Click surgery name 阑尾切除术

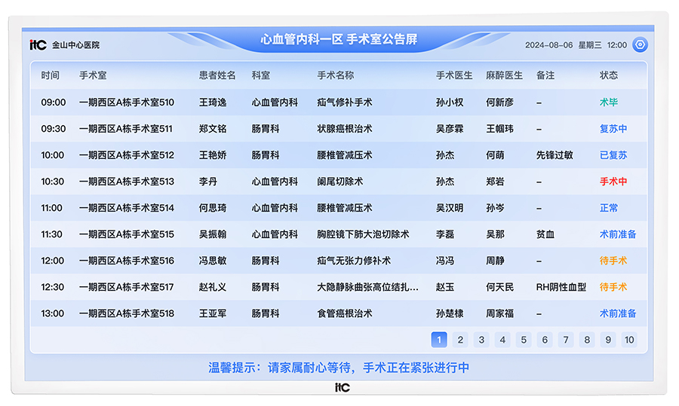pyautogui.click(x=340, y=182)
